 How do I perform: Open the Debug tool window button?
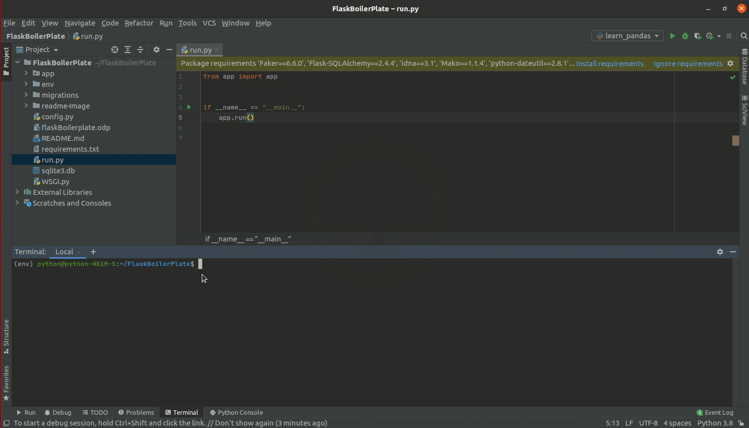[x=58, y=412]
